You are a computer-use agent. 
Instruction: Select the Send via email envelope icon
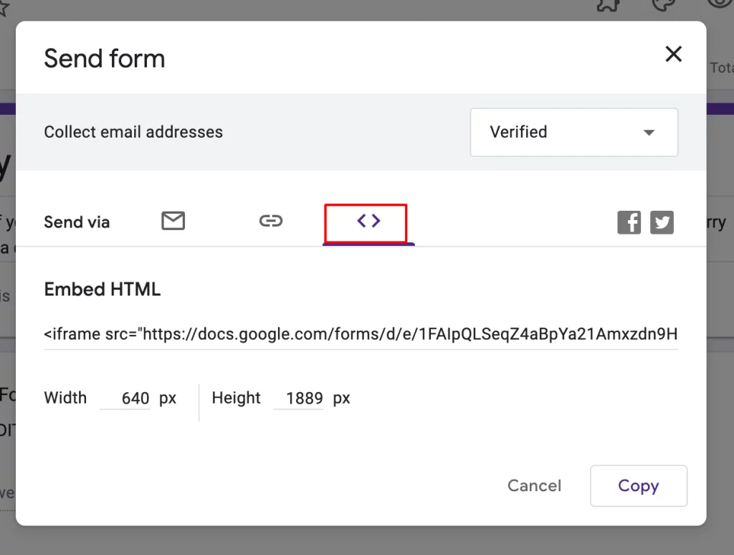173,222
